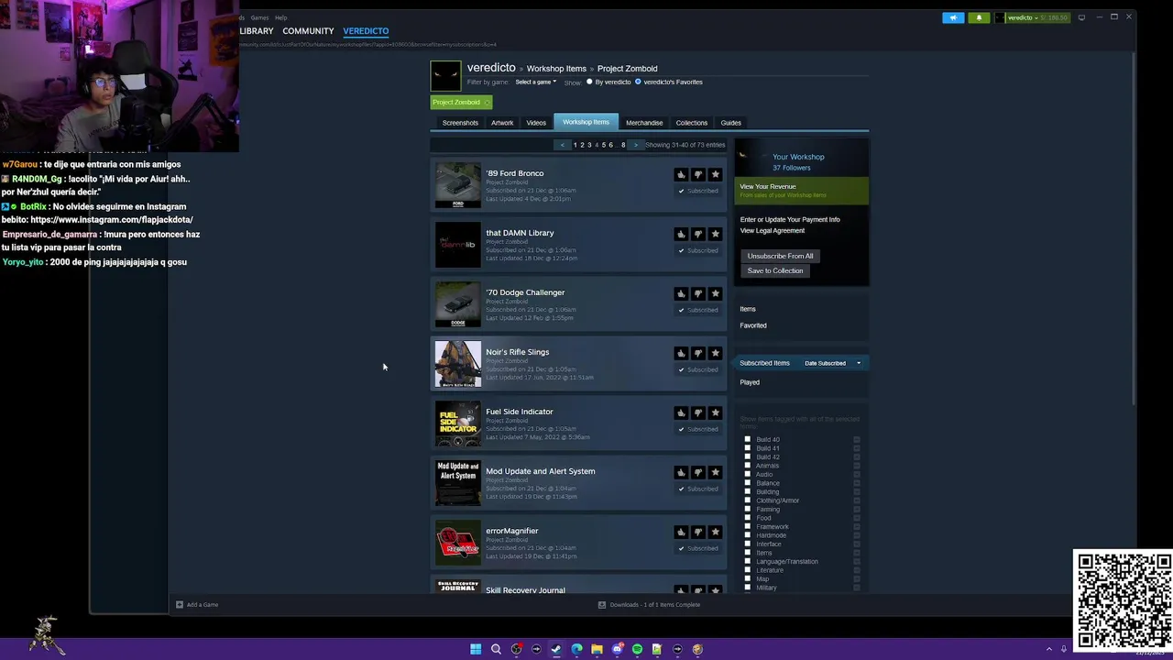The height and width of the screenshot is (660, 1173).
Task: Rate up that DAMN Library
Action: (x=681, y=234)
